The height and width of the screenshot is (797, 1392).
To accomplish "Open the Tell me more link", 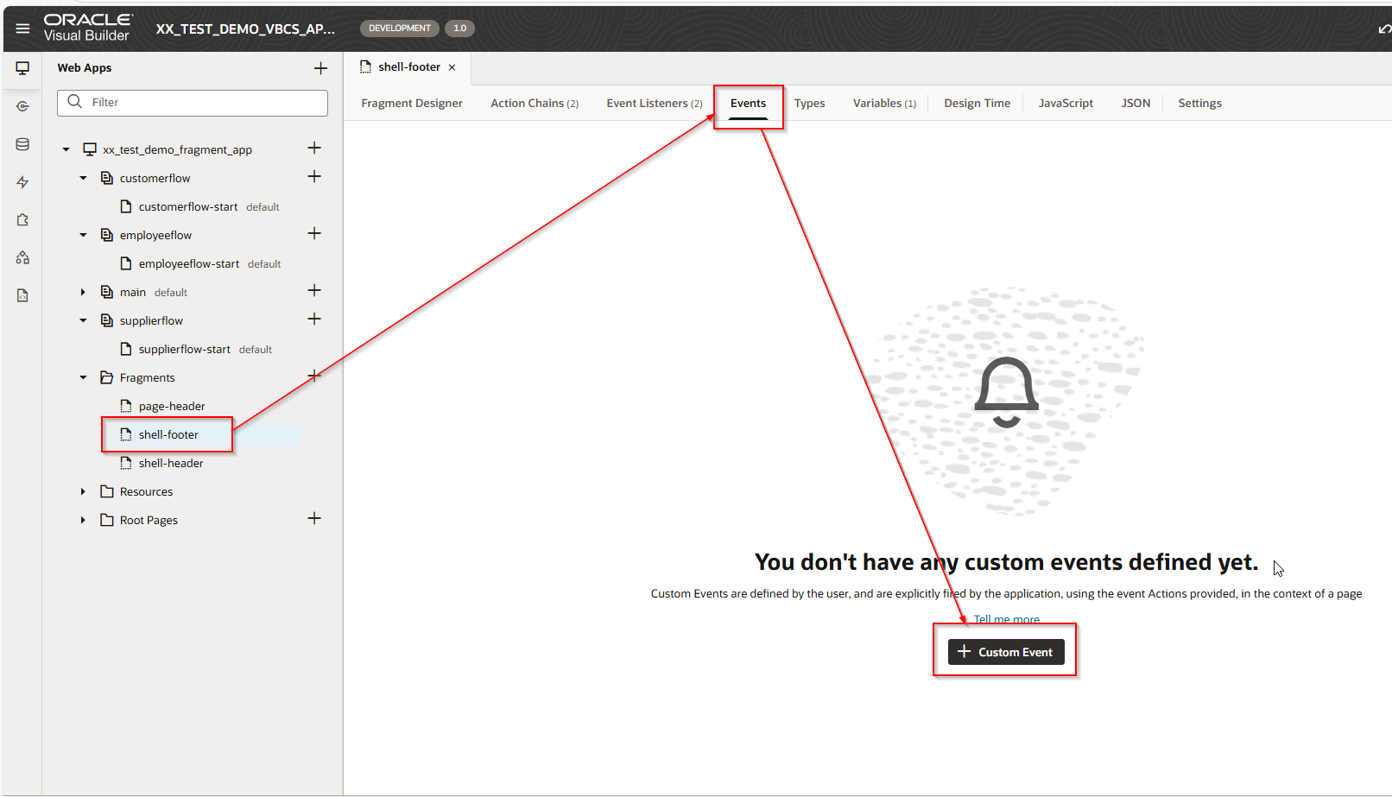I will [x=1006, y=619].
